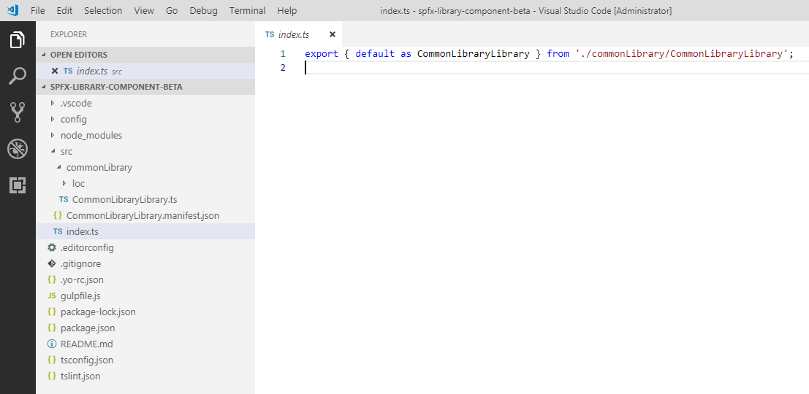Open the Debug view icon
Viewport: 809px width, 394px height.
pyautogui.click(x=18, y=149)
